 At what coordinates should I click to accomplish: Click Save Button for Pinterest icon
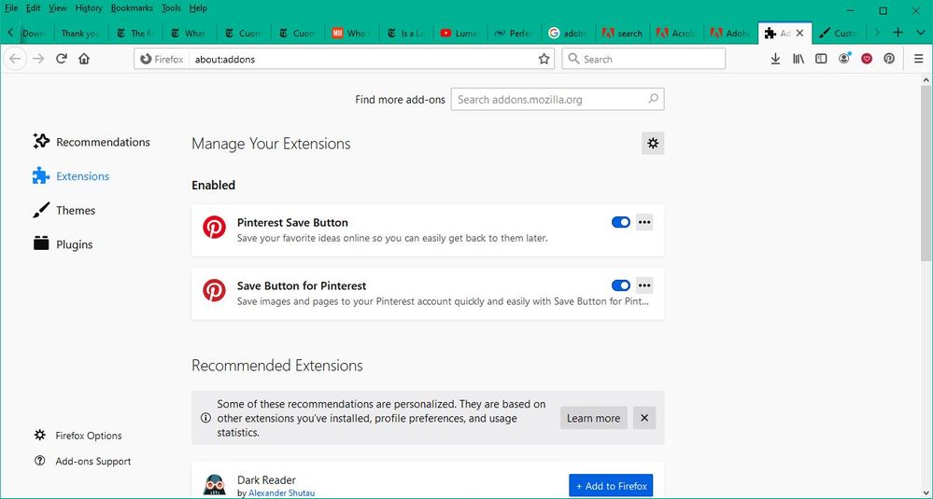pos(214,290)
